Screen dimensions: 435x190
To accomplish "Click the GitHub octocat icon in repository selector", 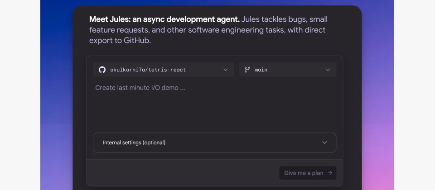I will point(102,70).
